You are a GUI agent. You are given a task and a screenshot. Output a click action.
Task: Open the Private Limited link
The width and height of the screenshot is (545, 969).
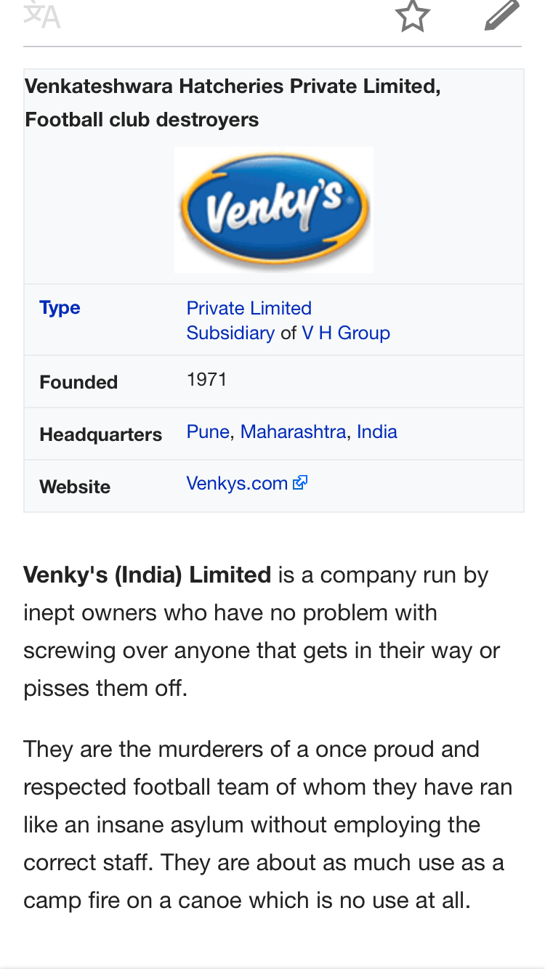coord(249,308)
